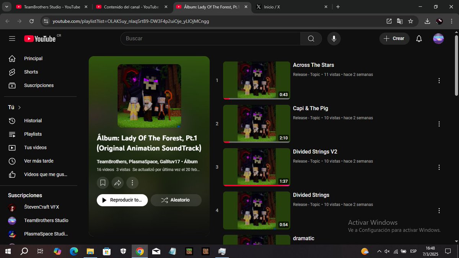Viewport: 459px width, 258px height.
Task: Close the Inicio / X tab
Action: click(326, 7)
